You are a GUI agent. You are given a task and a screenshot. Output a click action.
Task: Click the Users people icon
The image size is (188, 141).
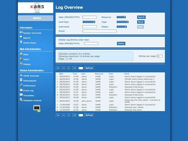(21, 58)
